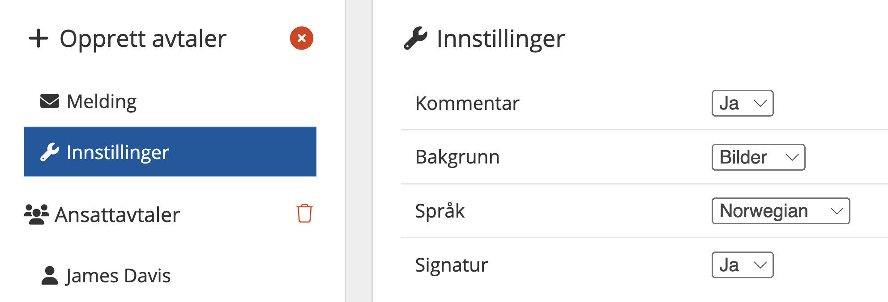Open the Kommentar dropdown showing Ja
The width and height of the screenshot is (888, 302).
(x=742, y=104)
